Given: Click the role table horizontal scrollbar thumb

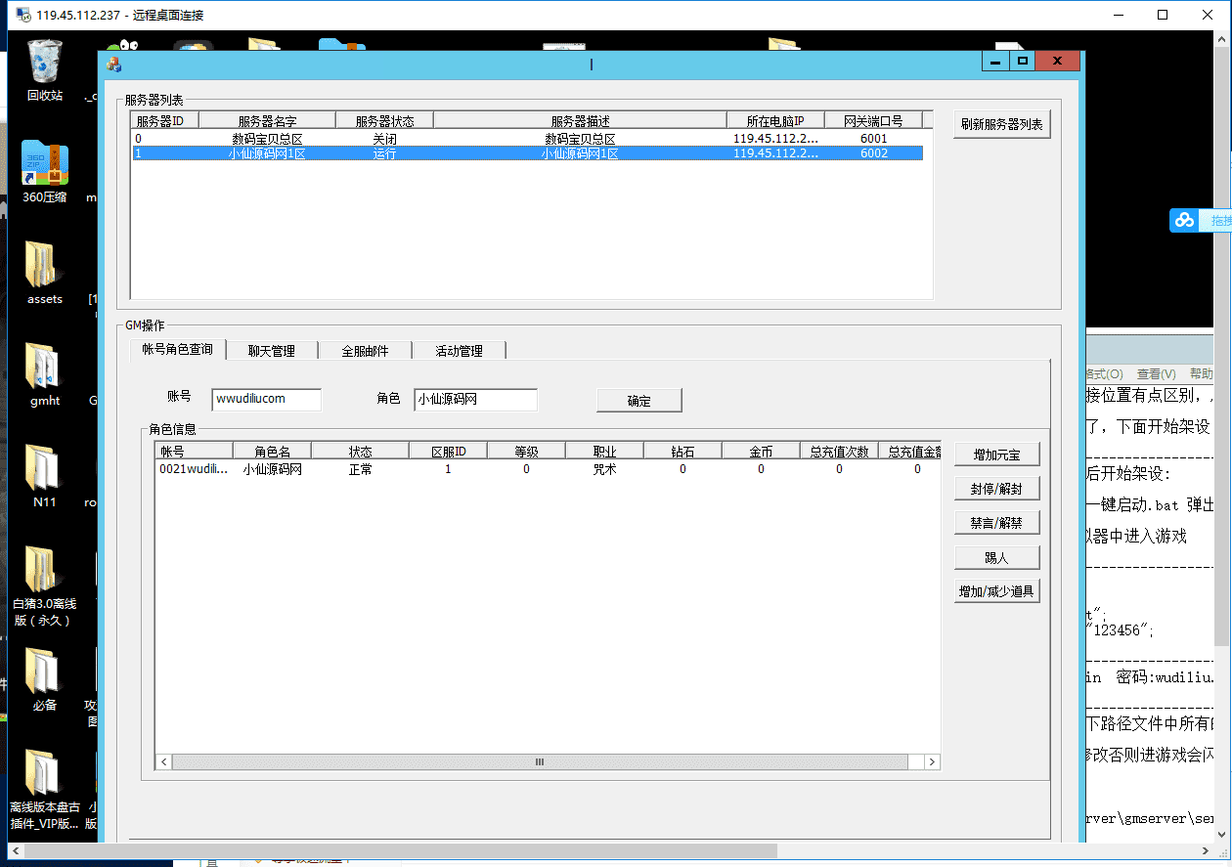Looking at the screenshot, I should (x=538, y=761).
